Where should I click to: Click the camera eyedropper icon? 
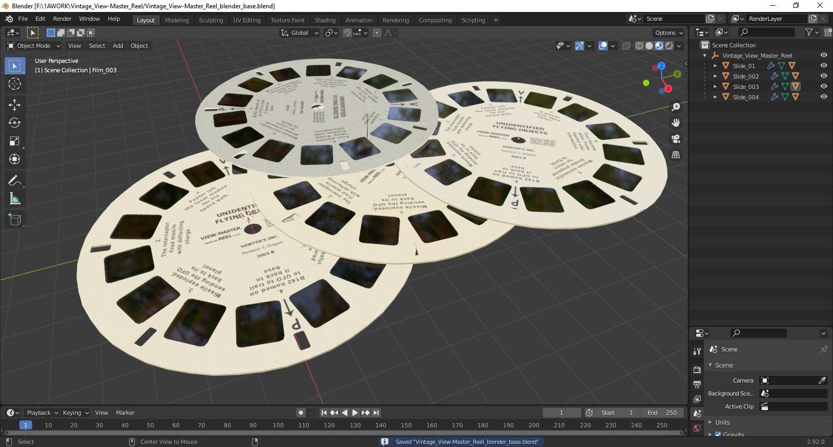pos(822,380)
